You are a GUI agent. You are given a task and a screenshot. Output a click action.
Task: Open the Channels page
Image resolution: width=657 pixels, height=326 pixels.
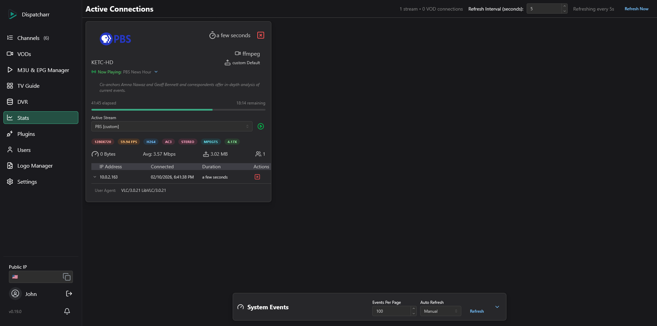click(x=41, y=38)
